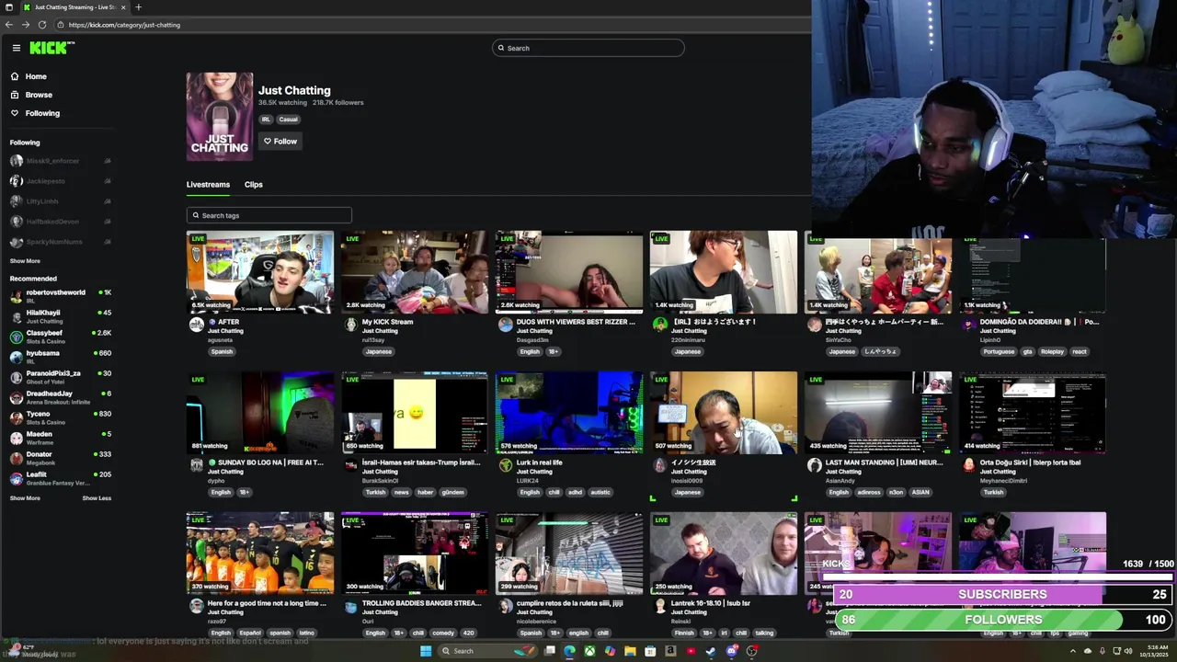Open SUNDAY BO LOG NA stream title
This screenshot has height=662, width=1177.
[x=266, y=462]
